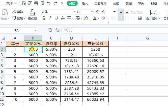Toggle Bold formatting

[x=44, y=18]
